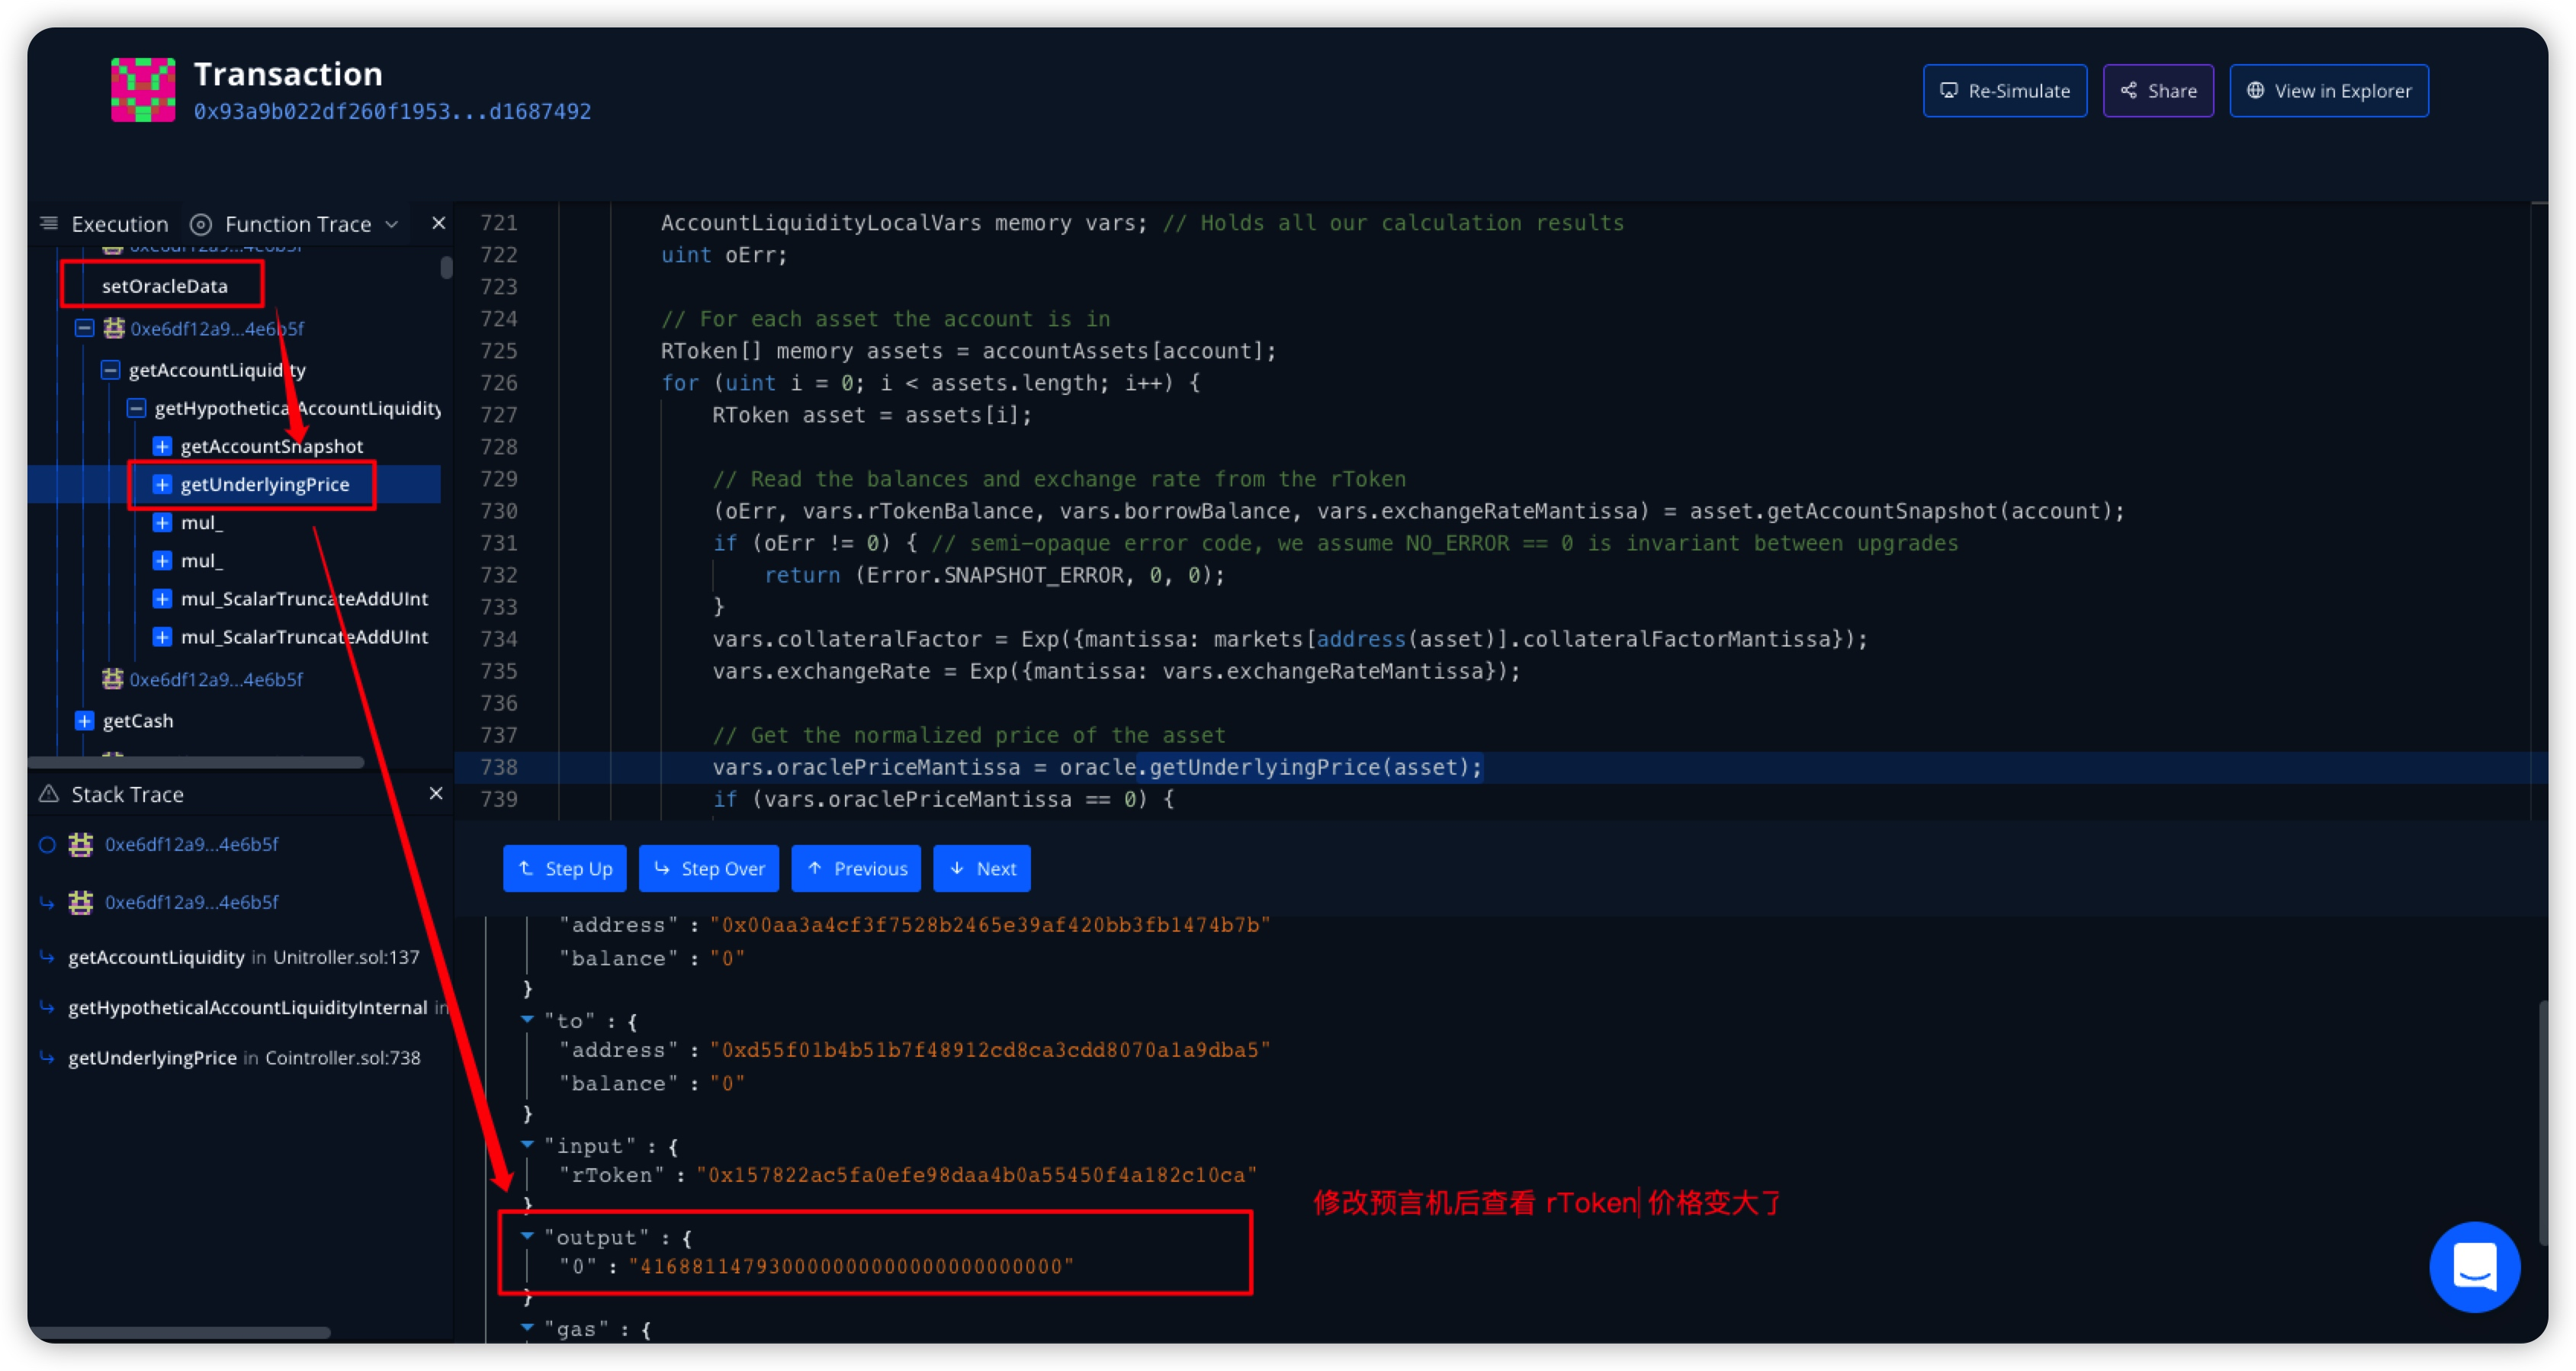
Task: Collapse the getAccountLiquidity tree node
Action: pos(111,370)
